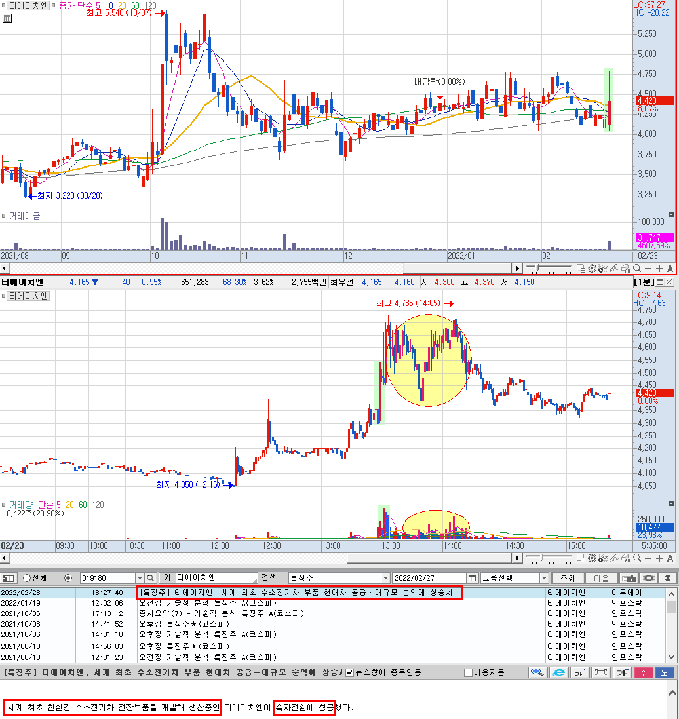The image size is (679, 719).
Task: Toggle 거래대금 panel indicator box
Action: [4, 216]
